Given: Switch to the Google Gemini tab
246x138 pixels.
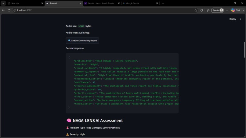Looking at the screenshot, I should [x=140, y=3].
